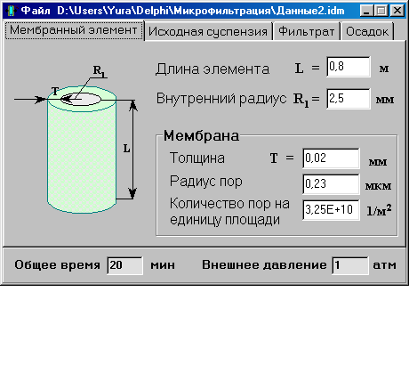Open the Фильтрат tab

coord(307,31)
